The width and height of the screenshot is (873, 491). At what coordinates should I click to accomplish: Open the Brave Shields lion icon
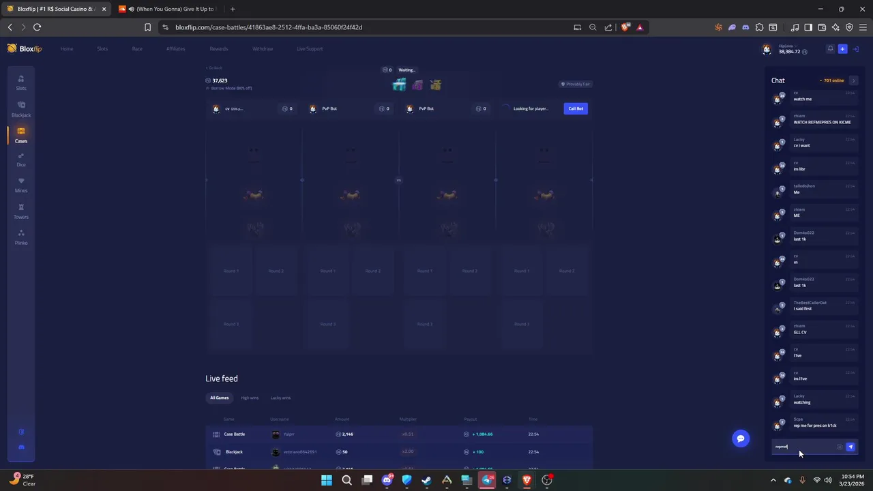click(x=625, y=27)
